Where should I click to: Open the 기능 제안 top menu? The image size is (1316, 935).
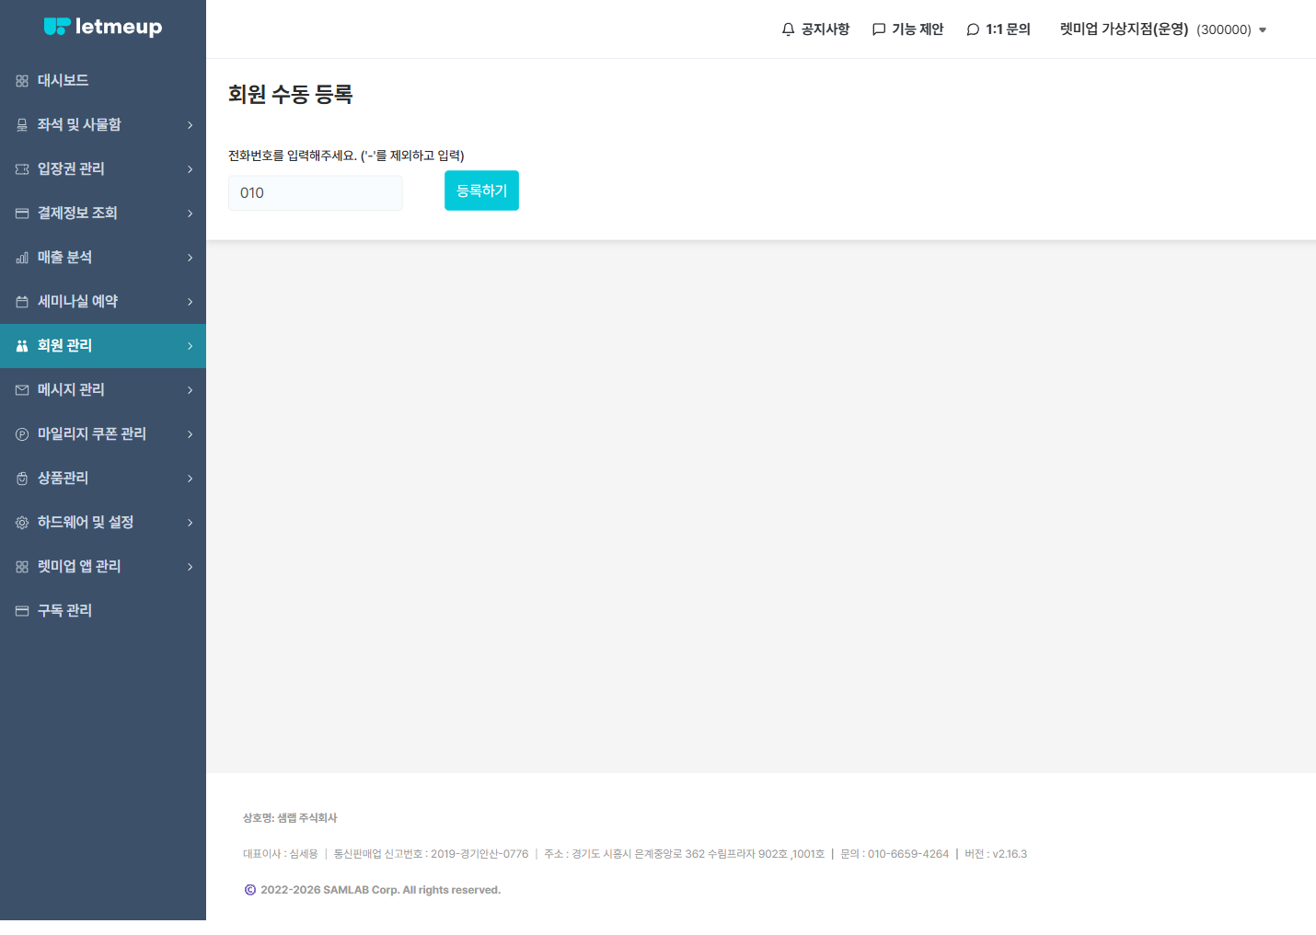[907, 29]
